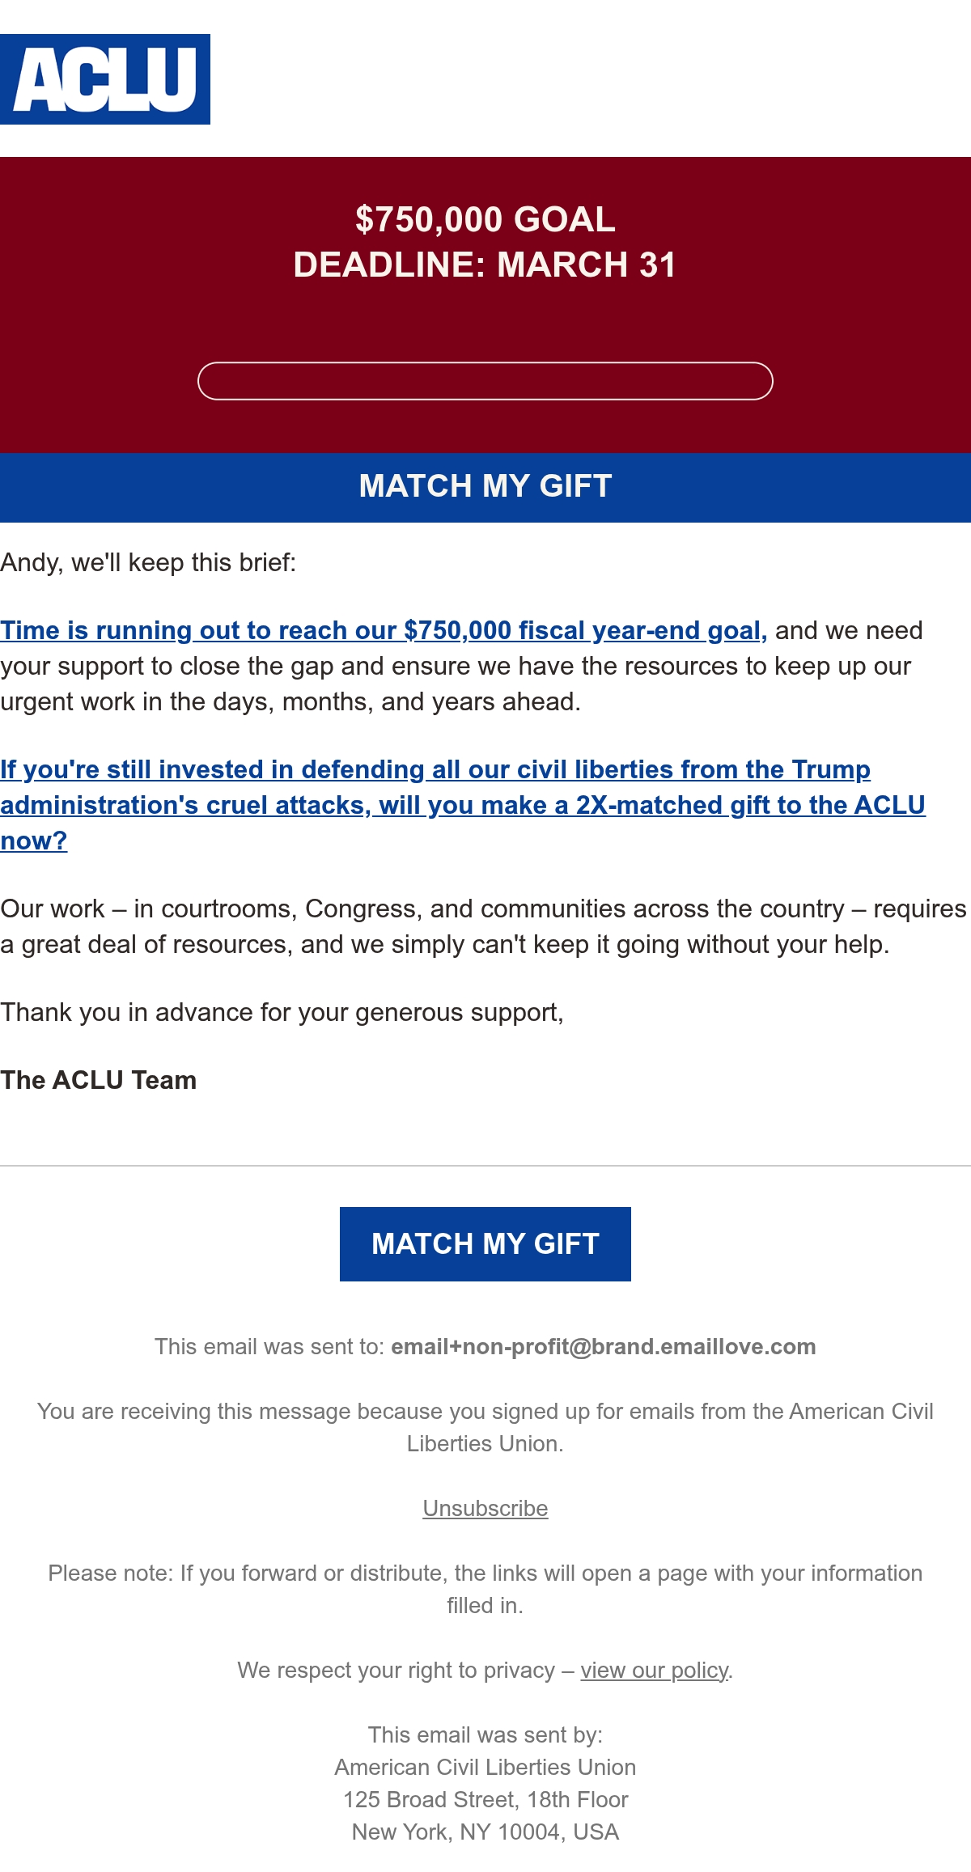Click the fundraising goal progress bar
The width and height of the screenshot is (971, 1872).
click(485, 381)
